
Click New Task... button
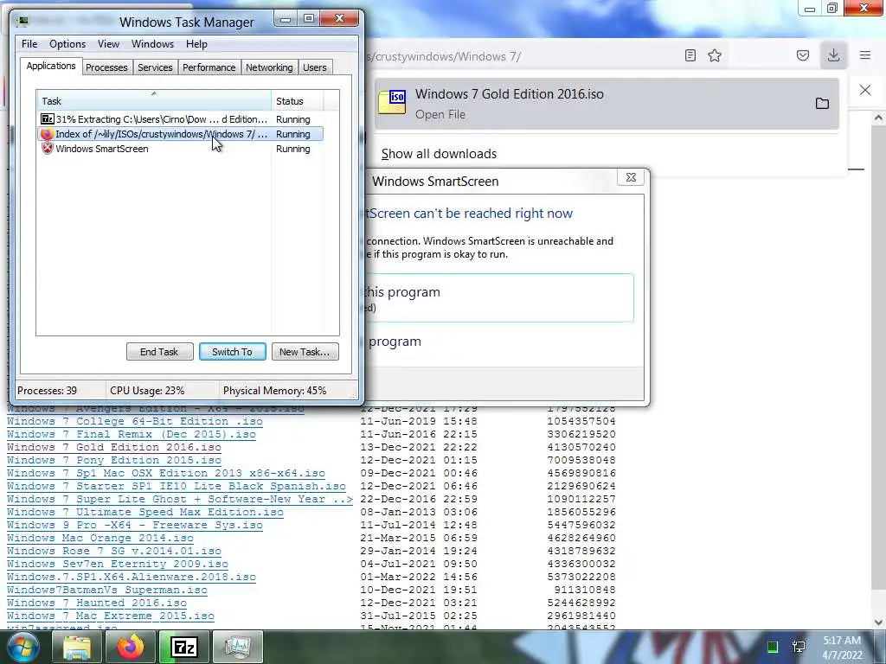[x=305, y=352]
